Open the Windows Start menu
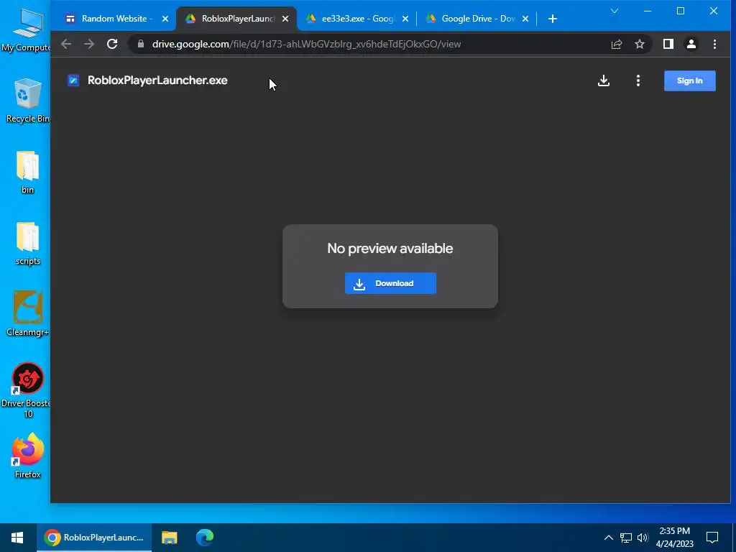 (x=17, y=538)
